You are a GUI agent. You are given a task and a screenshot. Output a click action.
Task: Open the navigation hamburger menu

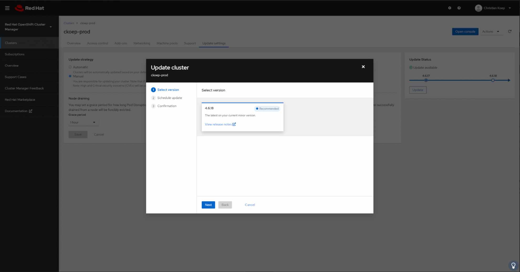[7, 8]
